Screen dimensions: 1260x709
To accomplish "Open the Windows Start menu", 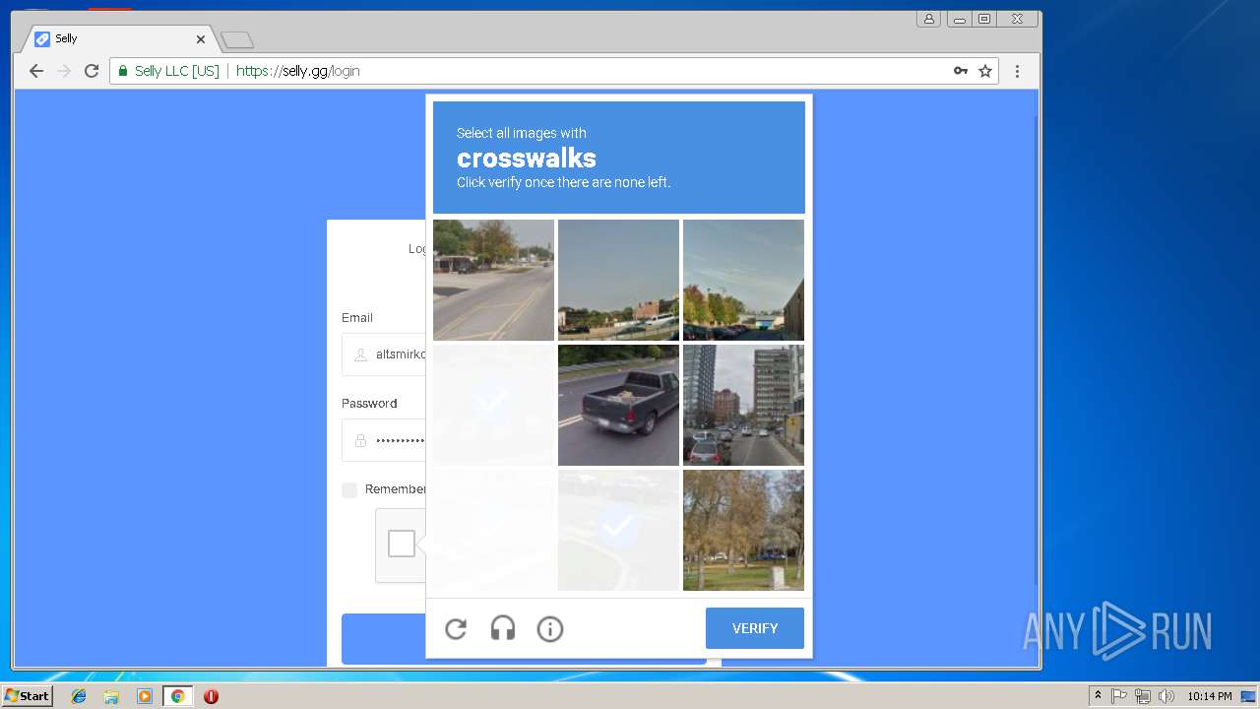I will 27,696.
